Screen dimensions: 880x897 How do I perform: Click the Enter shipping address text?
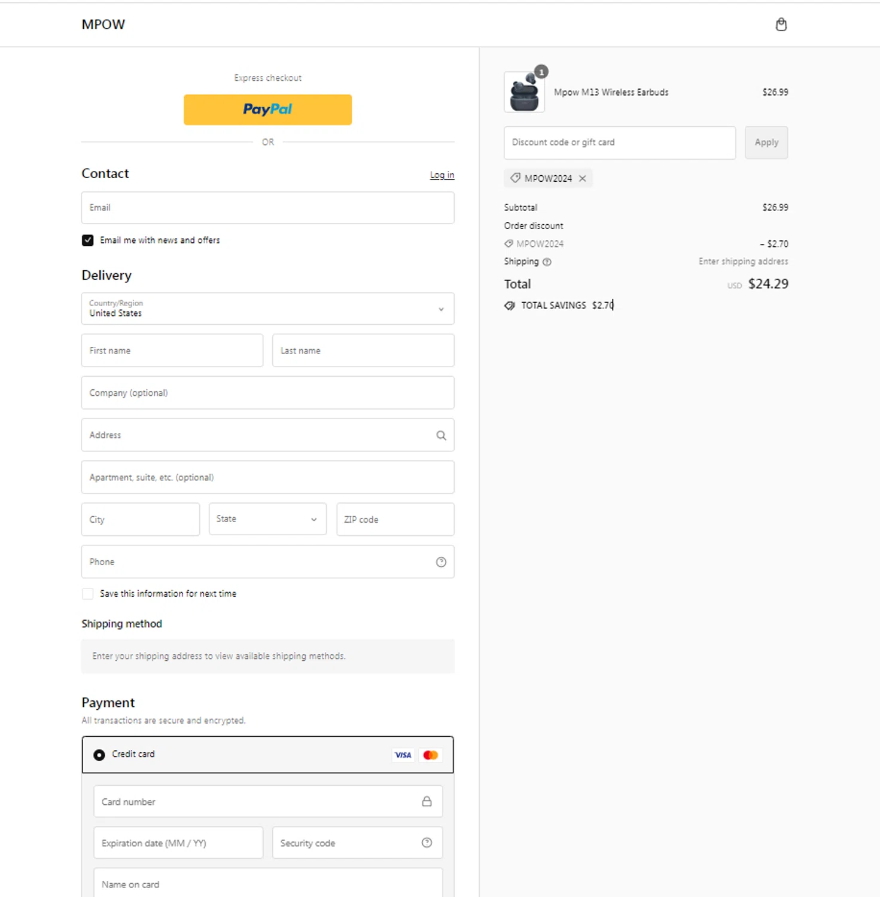[x=743, y=261]
